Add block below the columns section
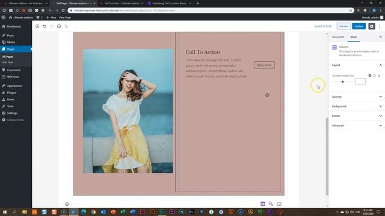Viewport: 385px width, 216px height. point(67,204)
